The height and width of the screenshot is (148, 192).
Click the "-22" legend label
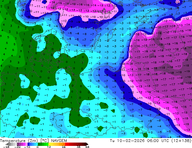coord(17,147)
